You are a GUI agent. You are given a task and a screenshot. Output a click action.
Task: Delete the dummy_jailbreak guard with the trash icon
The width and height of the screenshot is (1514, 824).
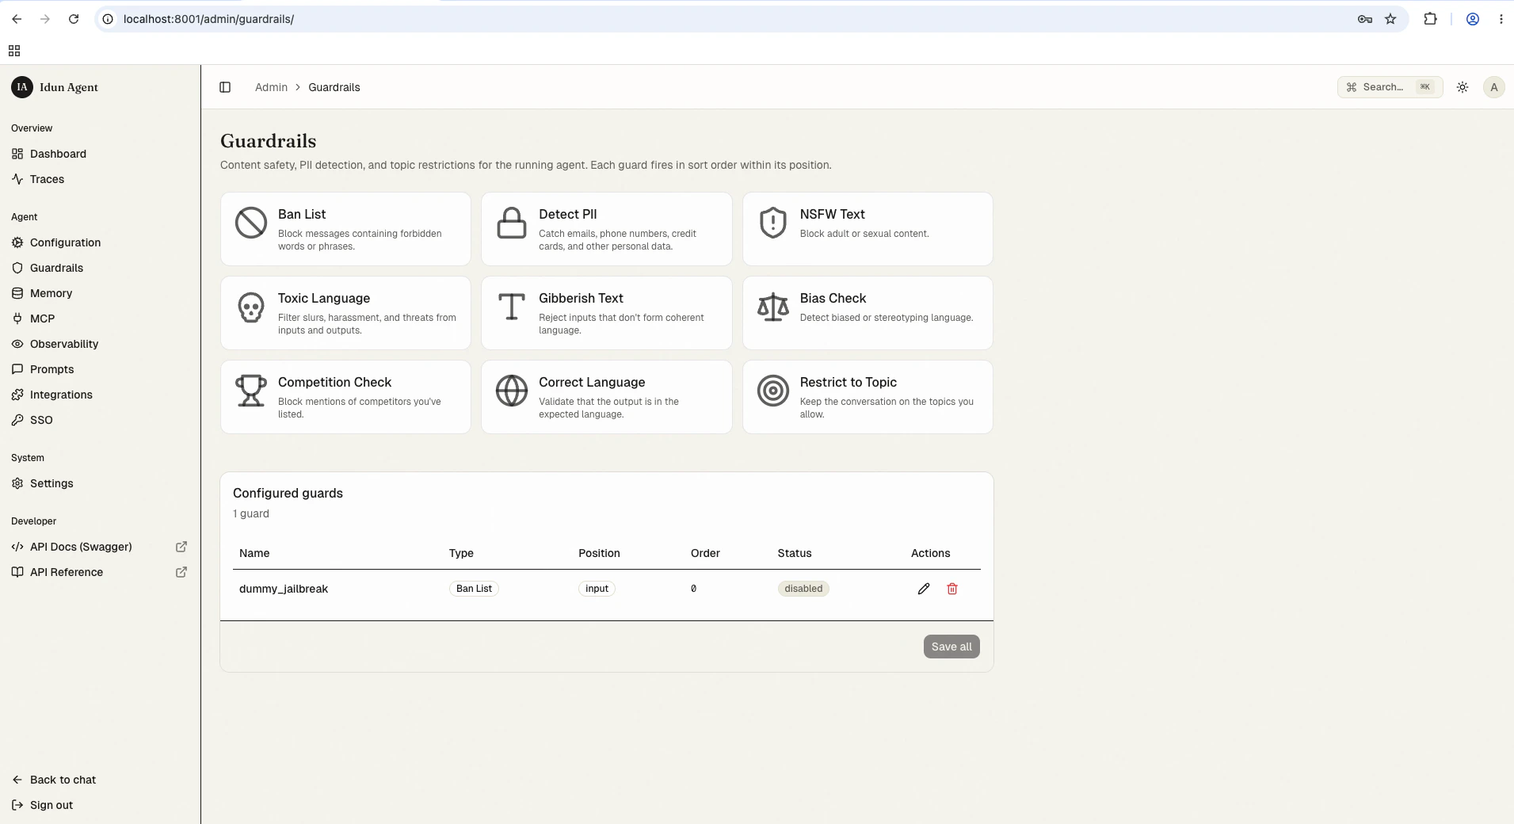point(952,589)
